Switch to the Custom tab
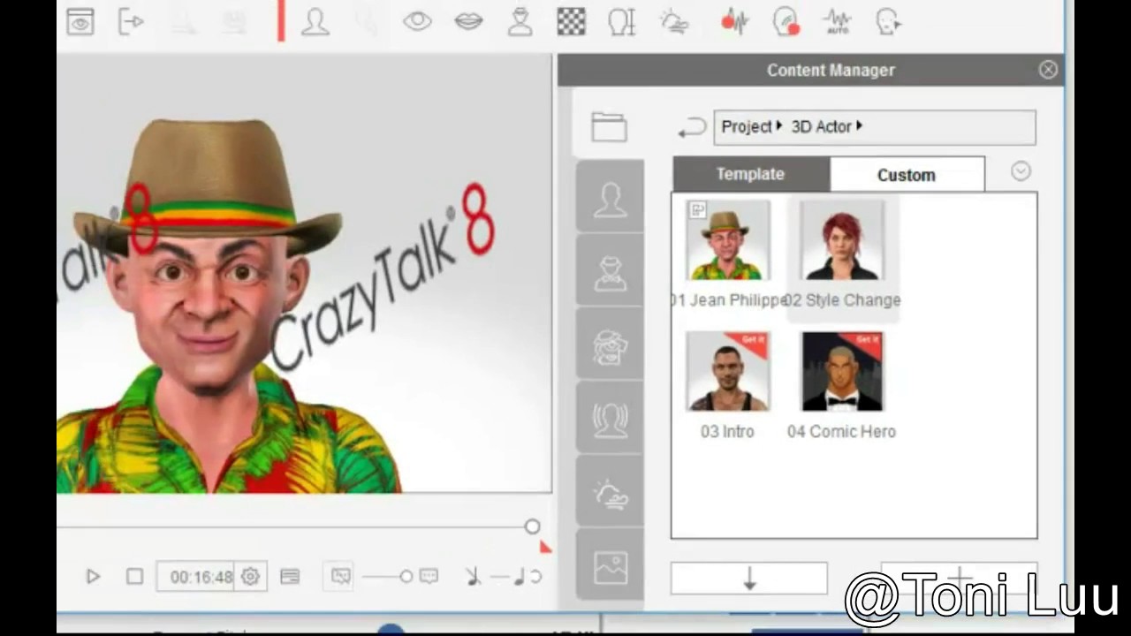This screenshot has height=636, width=1131. 907,175
